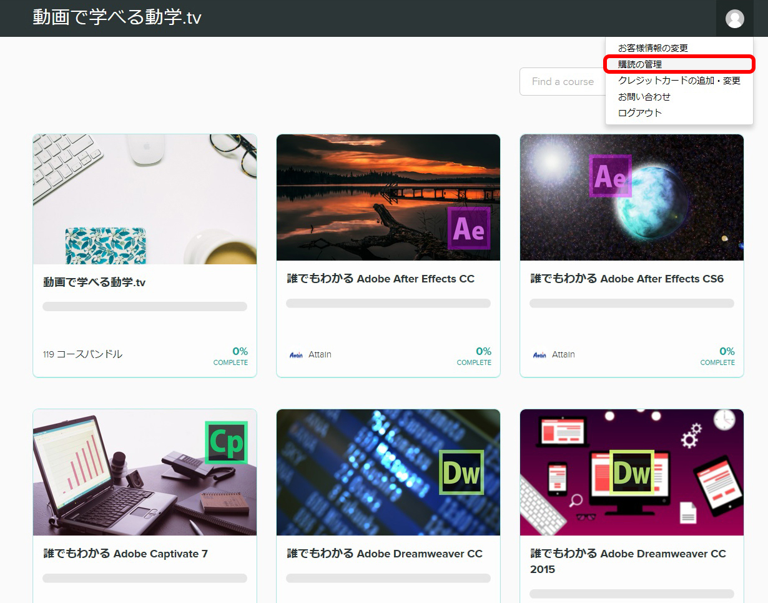Screen dimensions: 768x603
Task: Click the Dreamweaver CC 2015 progress bar
Action: coord(632,594)
